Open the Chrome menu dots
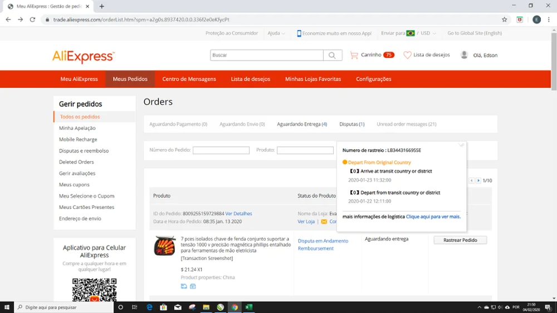This screenshot has width=557, height=313. click(549, 19)
